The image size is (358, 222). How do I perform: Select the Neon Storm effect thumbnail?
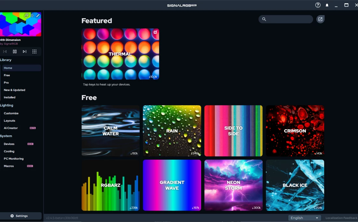[x=233, y=185]
